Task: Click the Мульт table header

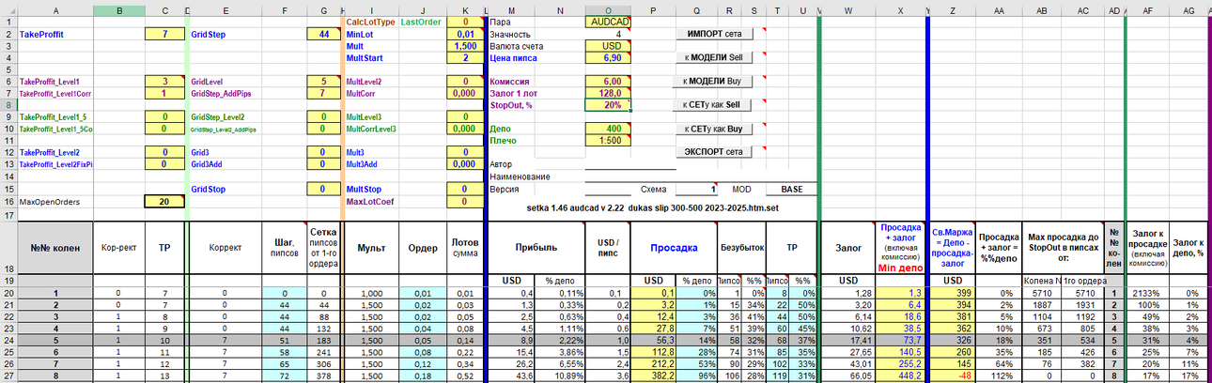Action: click(371, 248)
